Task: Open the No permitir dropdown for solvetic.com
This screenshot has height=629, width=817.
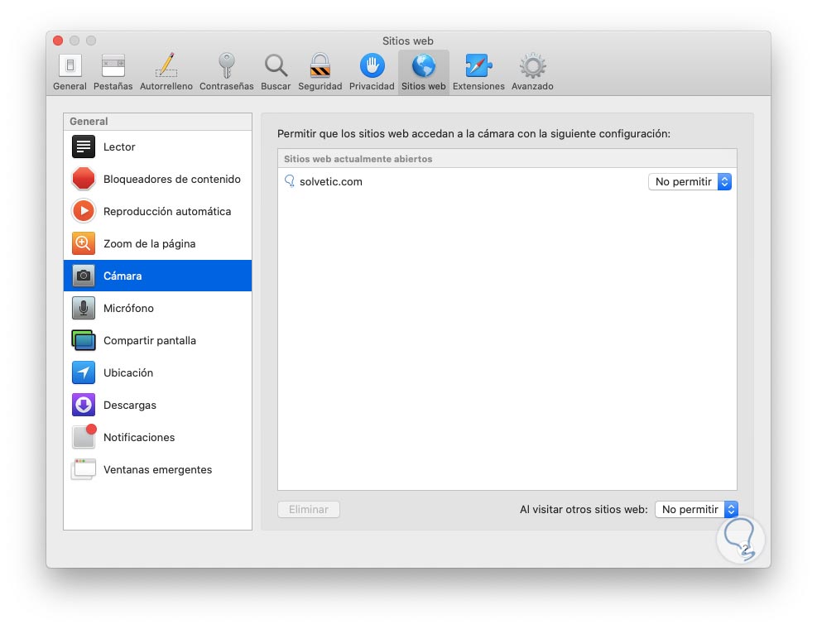Action: [x=690, y=181]
